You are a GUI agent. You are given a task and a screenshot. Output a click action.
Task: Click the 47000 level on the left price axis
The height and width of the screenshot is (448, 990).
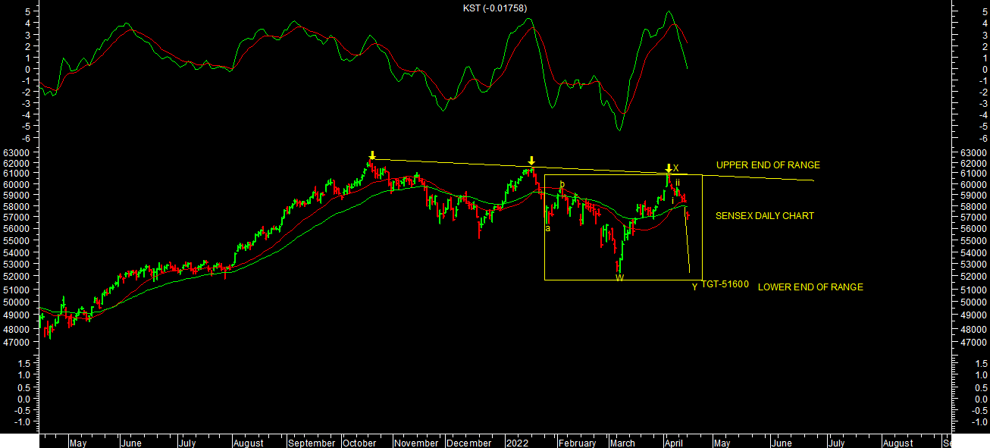17,343
